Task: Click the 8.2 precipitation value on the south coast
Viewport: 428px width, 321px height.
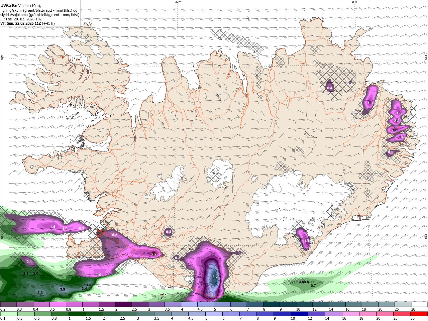Action: (215, 277)
